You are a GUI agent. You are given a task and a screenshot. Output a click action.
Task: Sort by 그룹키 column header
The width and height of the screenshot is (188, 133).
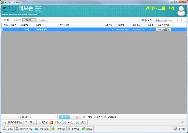(x=13, y=25)
